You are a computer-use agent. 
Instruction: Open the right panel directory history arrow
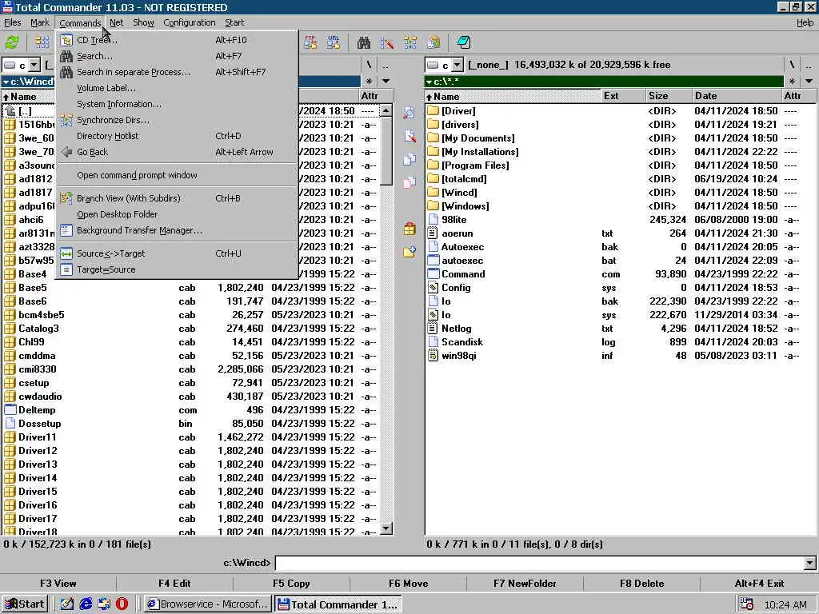(x=809, y=82)
